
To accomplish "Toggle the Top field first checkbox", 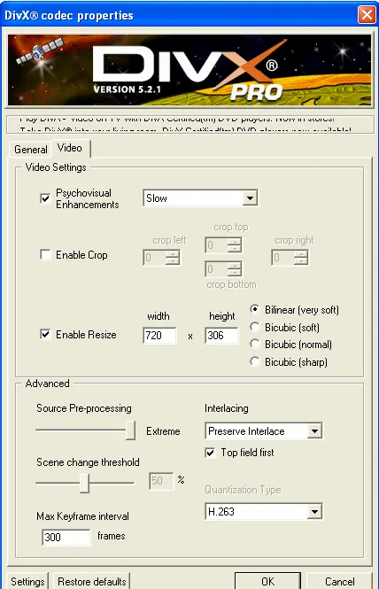I will (211, 453).
